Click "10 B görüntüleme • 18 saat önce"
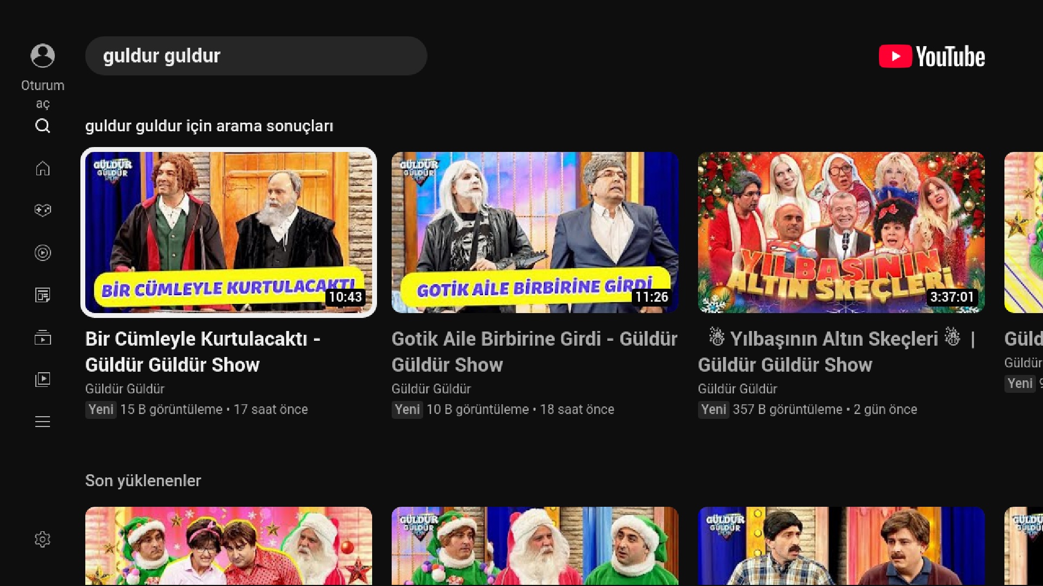The height and width of the screenshot is (586, 1043). click(520, 410)
